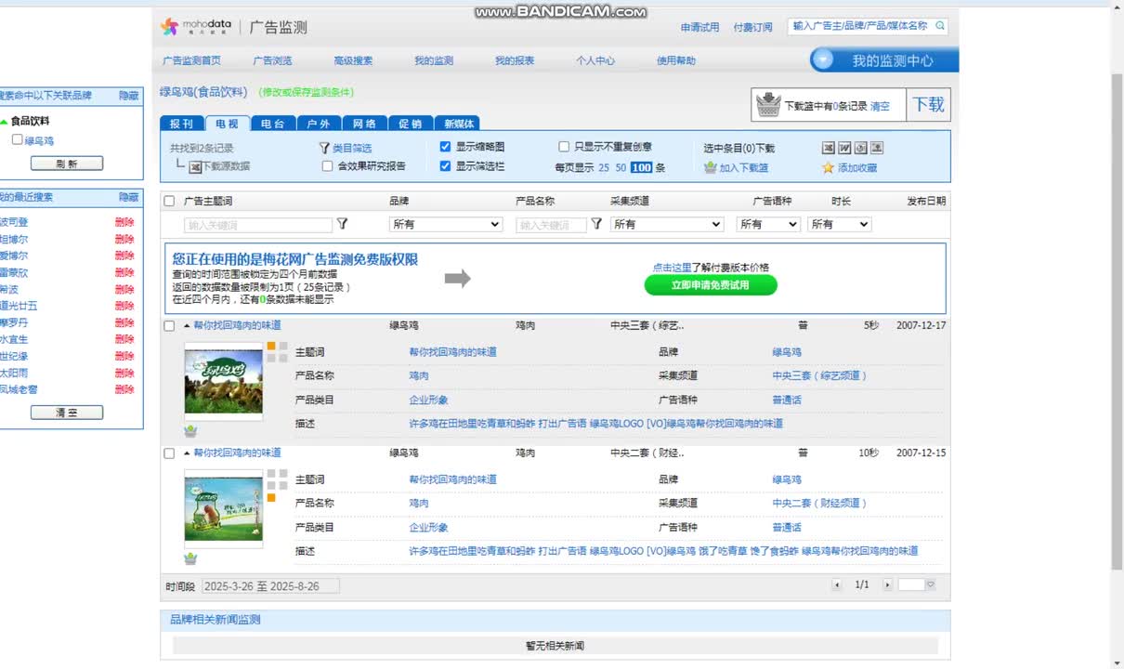
Task: Click the 下载 button
Action: (929, 105)
